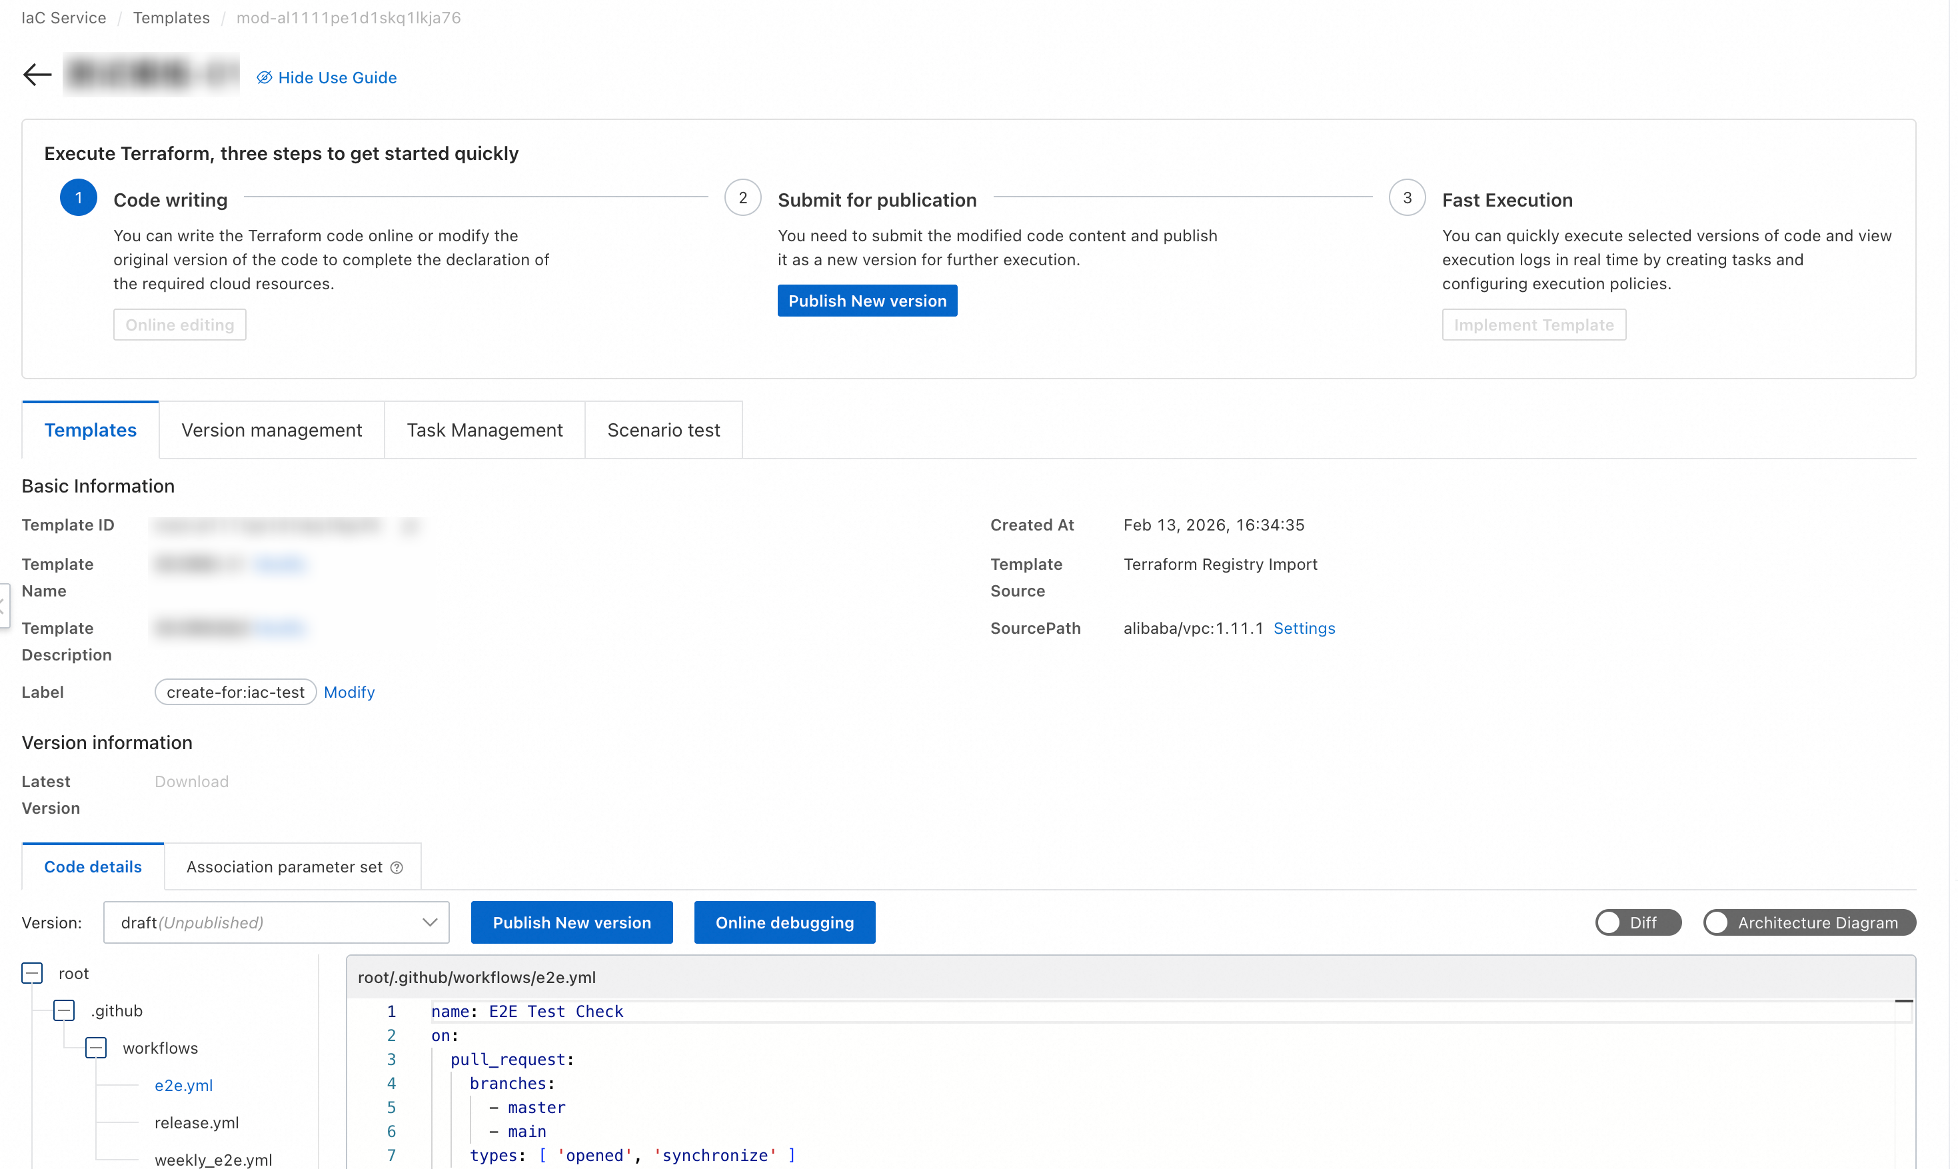Select the Code details tab
1958x1169 pixels.
93,866
